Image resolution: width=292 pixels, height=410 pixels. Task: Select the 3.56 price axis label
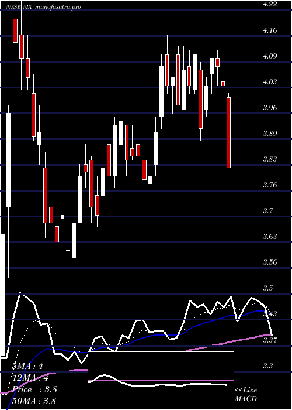(270, 262)
